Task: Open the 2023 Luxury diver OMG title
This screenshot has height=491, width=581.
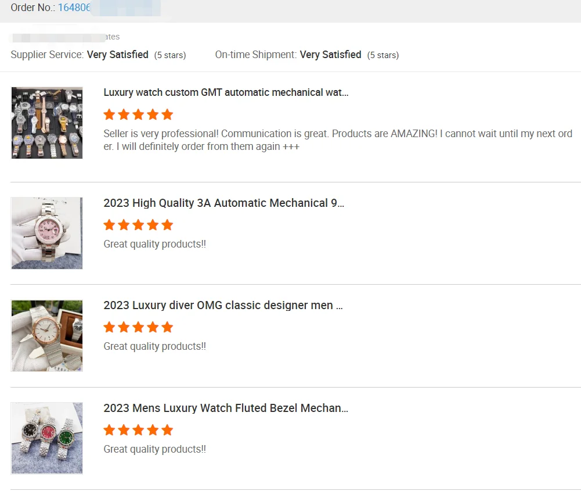Action: pyautogui.click(x=223, y=305)
